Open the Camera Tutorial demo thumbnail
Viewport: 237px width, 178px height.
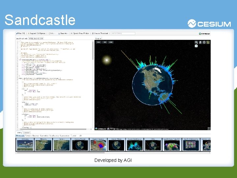[80, 144]
